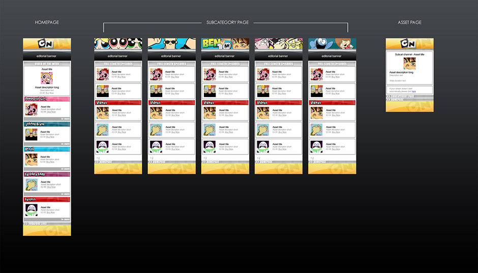This screenshot has width=478, height=273.
Task: Open Johnny Bravo asset thumbnail on Homepage
Action: (x=32, y=134)
